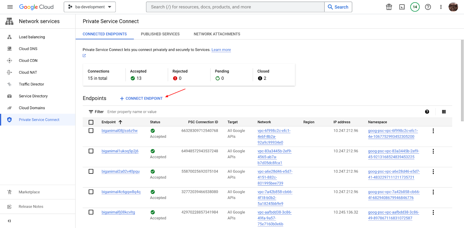Click the Cloud DNS sidebar icon
Viewport: 464px width, 228px height.
pyautogui.click(x=9, y=49)
